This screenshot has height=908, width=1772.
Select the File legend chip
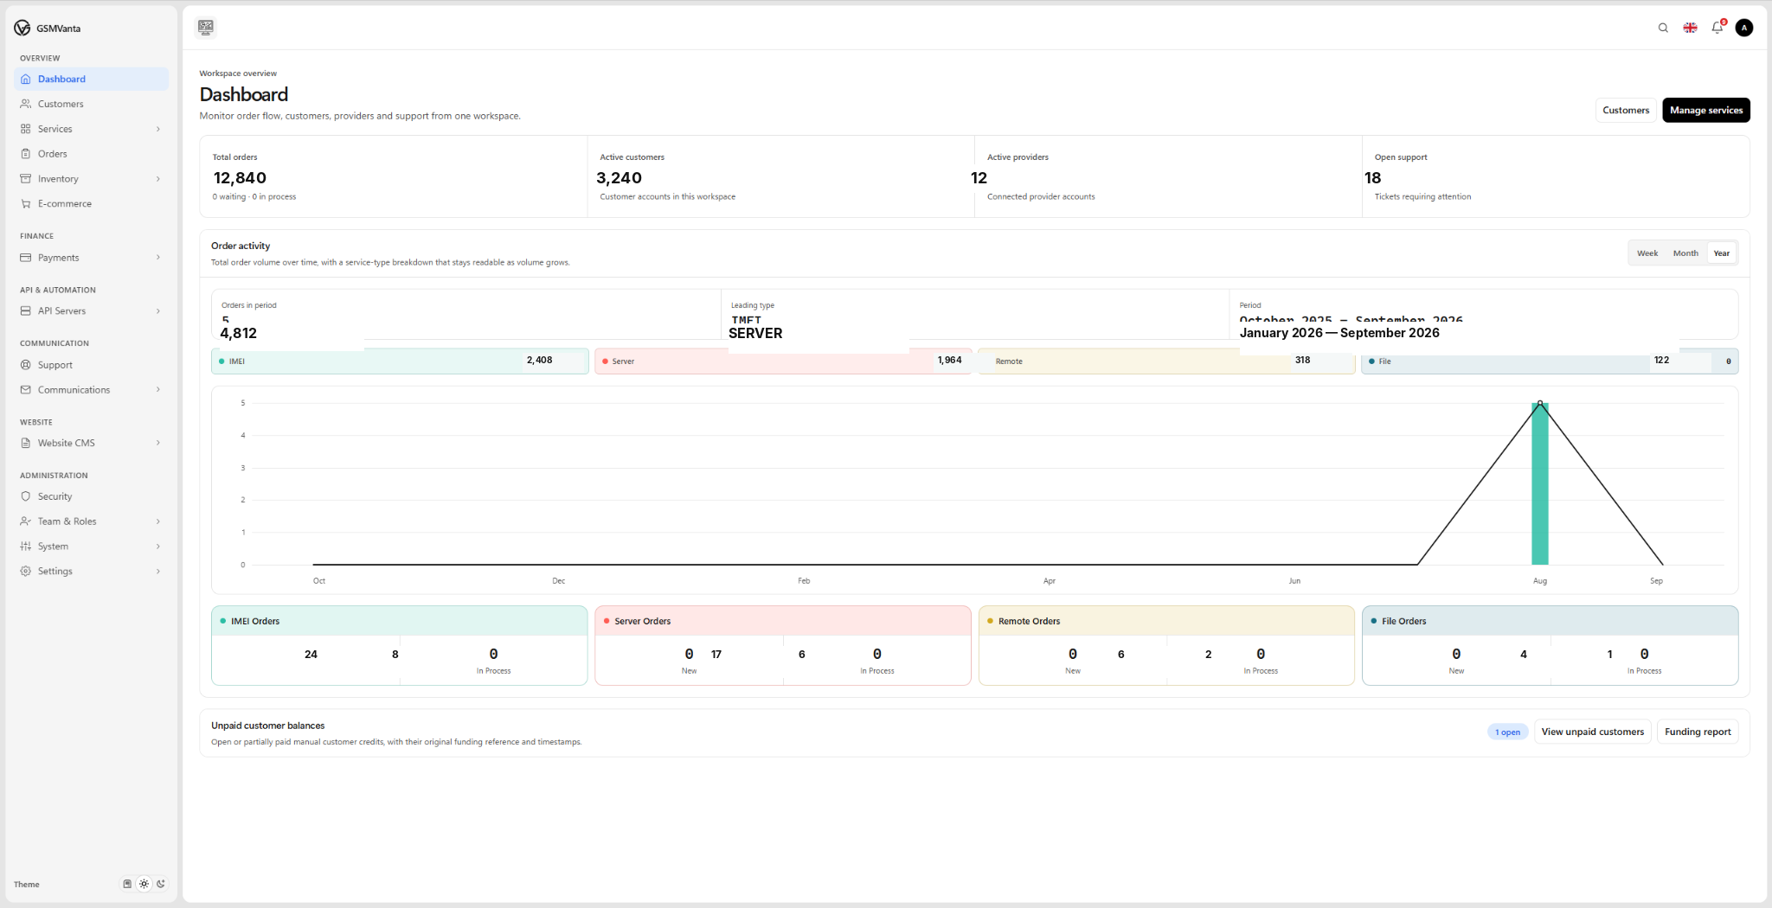coord(1550,361)
